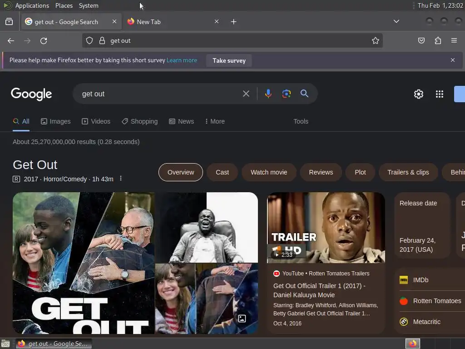Select the Watch movie chip
Image resolution: width=465 pixels, height=349 pixels.
269,172
